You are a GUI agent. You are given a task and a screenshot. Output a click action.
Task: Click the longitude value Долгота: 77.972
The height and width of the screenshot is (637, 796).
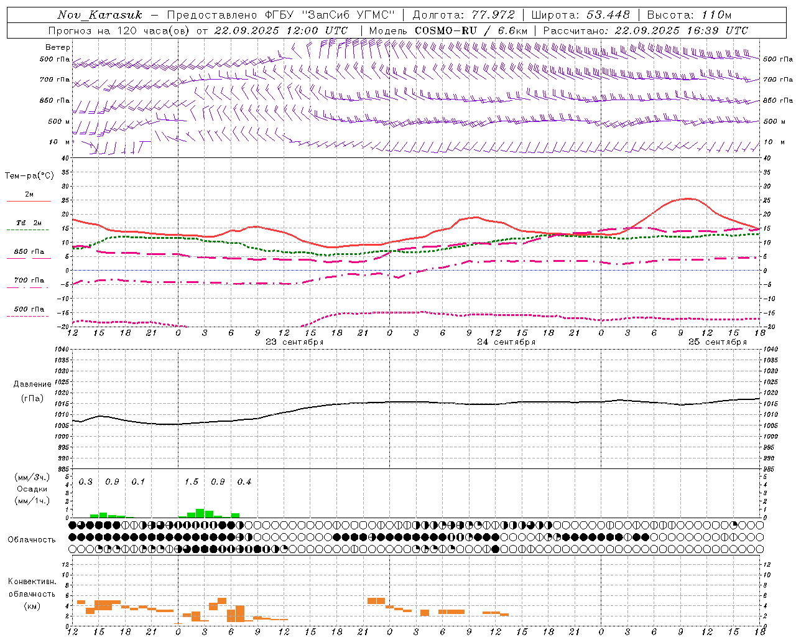463,15
